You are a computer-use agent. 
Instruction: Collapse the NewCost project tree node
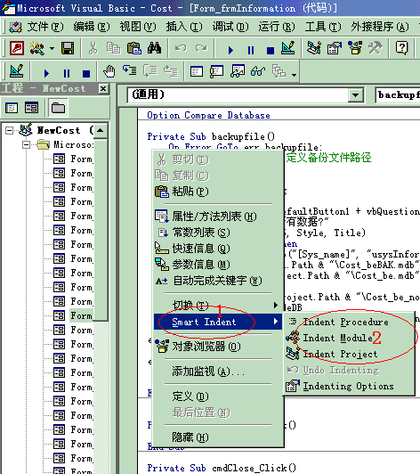[10, 131]
